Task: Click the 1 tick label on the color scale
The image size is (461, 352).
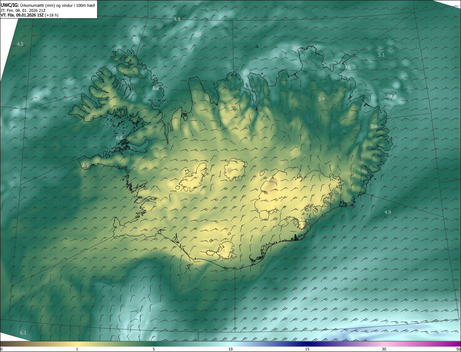Action: pos(77,349)
